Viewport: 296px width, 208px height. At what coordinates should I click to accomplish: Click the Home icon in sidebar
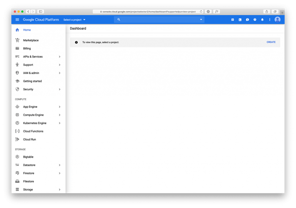18,30
